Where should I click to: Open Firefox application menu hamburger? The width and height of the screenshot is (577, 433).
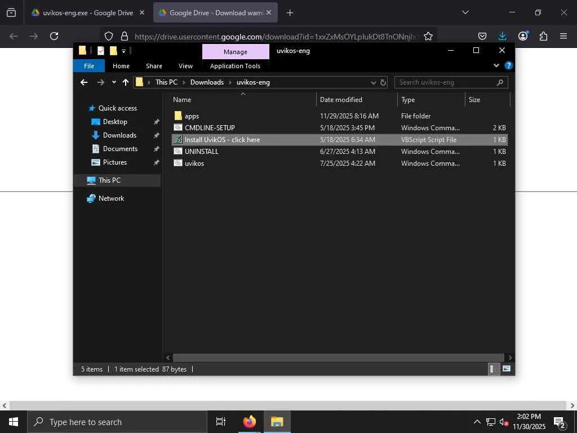pos(563,36)
